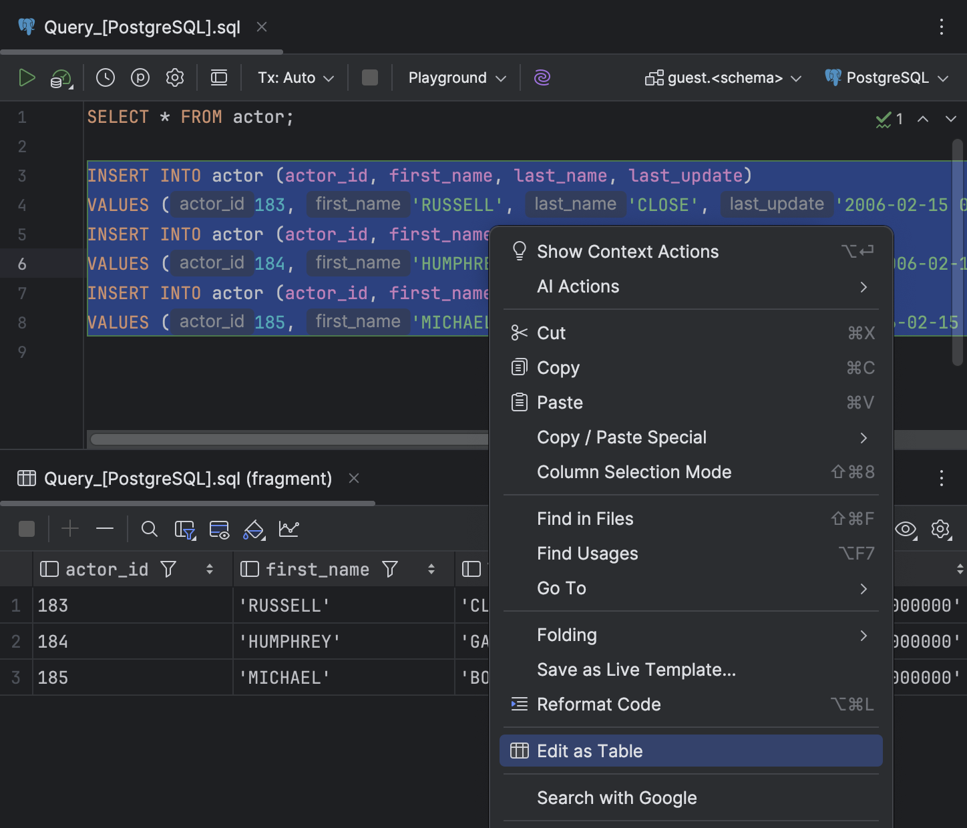
Task: Toggle column visibility icon in results toolbar
Action: 220,529
